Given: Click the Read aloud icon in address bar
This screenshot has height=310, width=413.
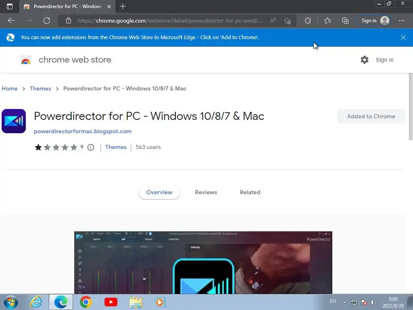Looking at the screenshot, I should (273, 21).
